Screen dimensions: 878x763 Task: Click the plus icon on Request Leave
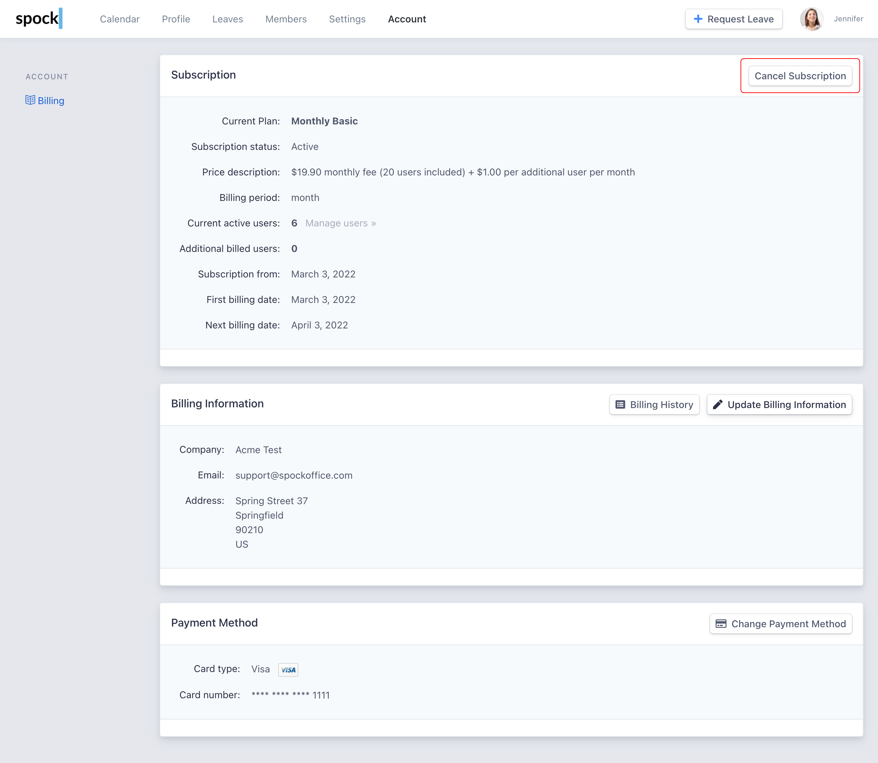point(698,19)
